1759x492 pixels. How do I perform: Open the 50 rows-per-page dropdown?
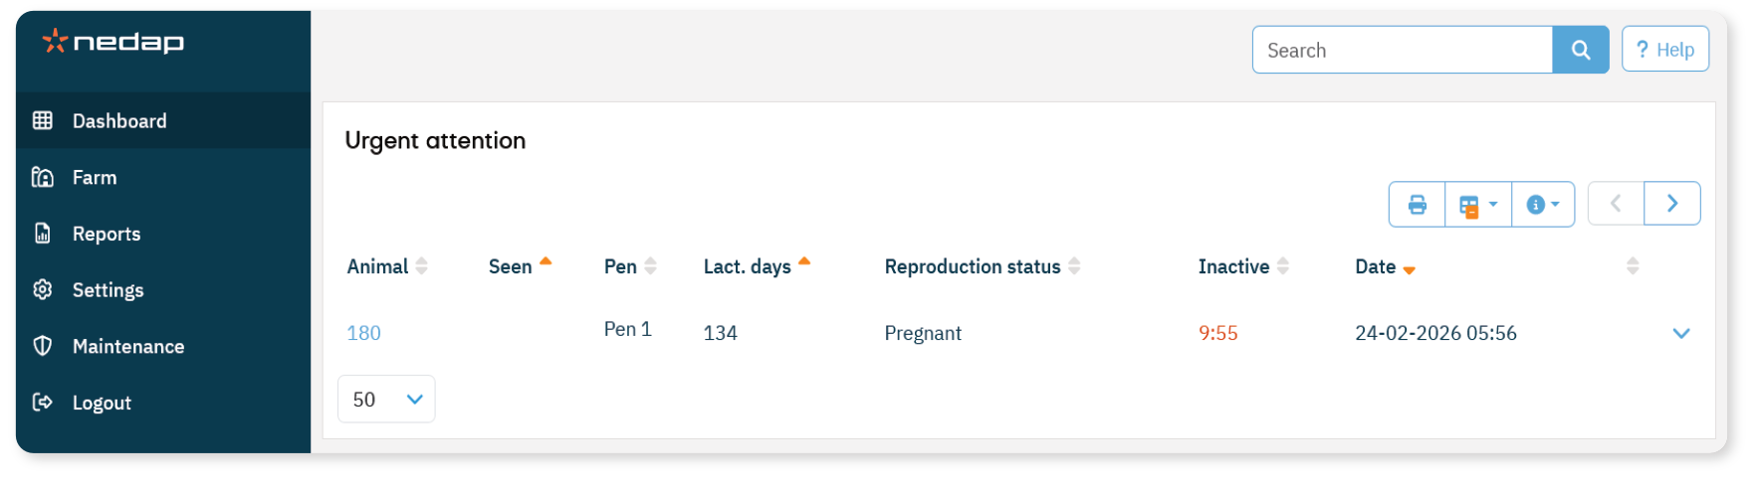[x=386, y=400]
